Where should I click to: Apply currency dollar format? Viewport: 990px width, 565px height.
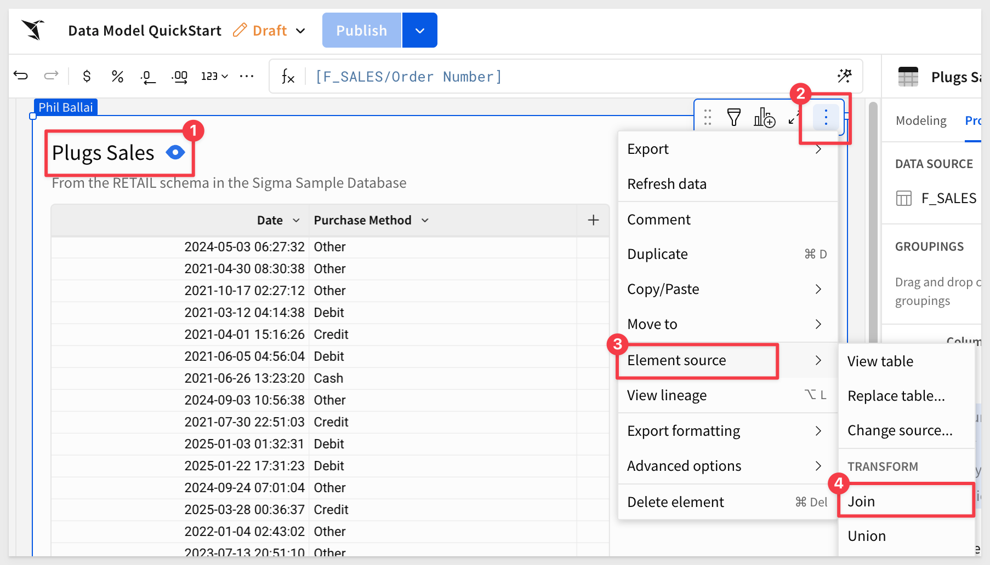coord(87,76)
